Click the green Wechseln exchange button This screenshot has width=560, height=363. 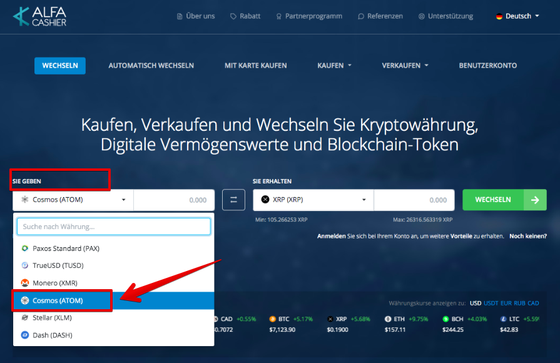coord(504,200)
